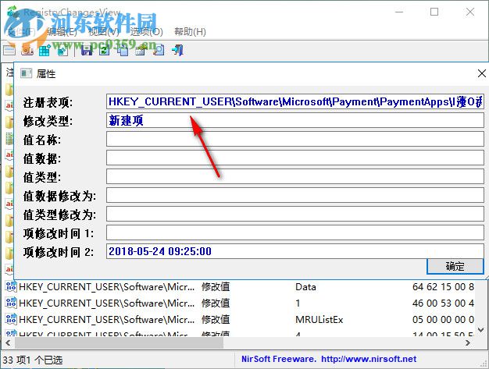The width and height of the screenshot is (489, 369).
Task: Close the 属性 dialog with X
Action: pos(481,73)
